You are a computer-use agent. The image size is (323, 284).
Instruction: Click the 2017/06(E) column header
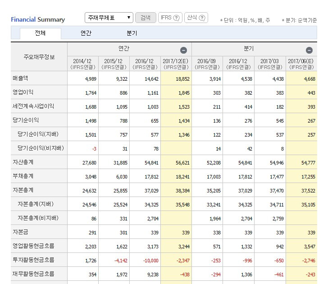coord(301,64)
